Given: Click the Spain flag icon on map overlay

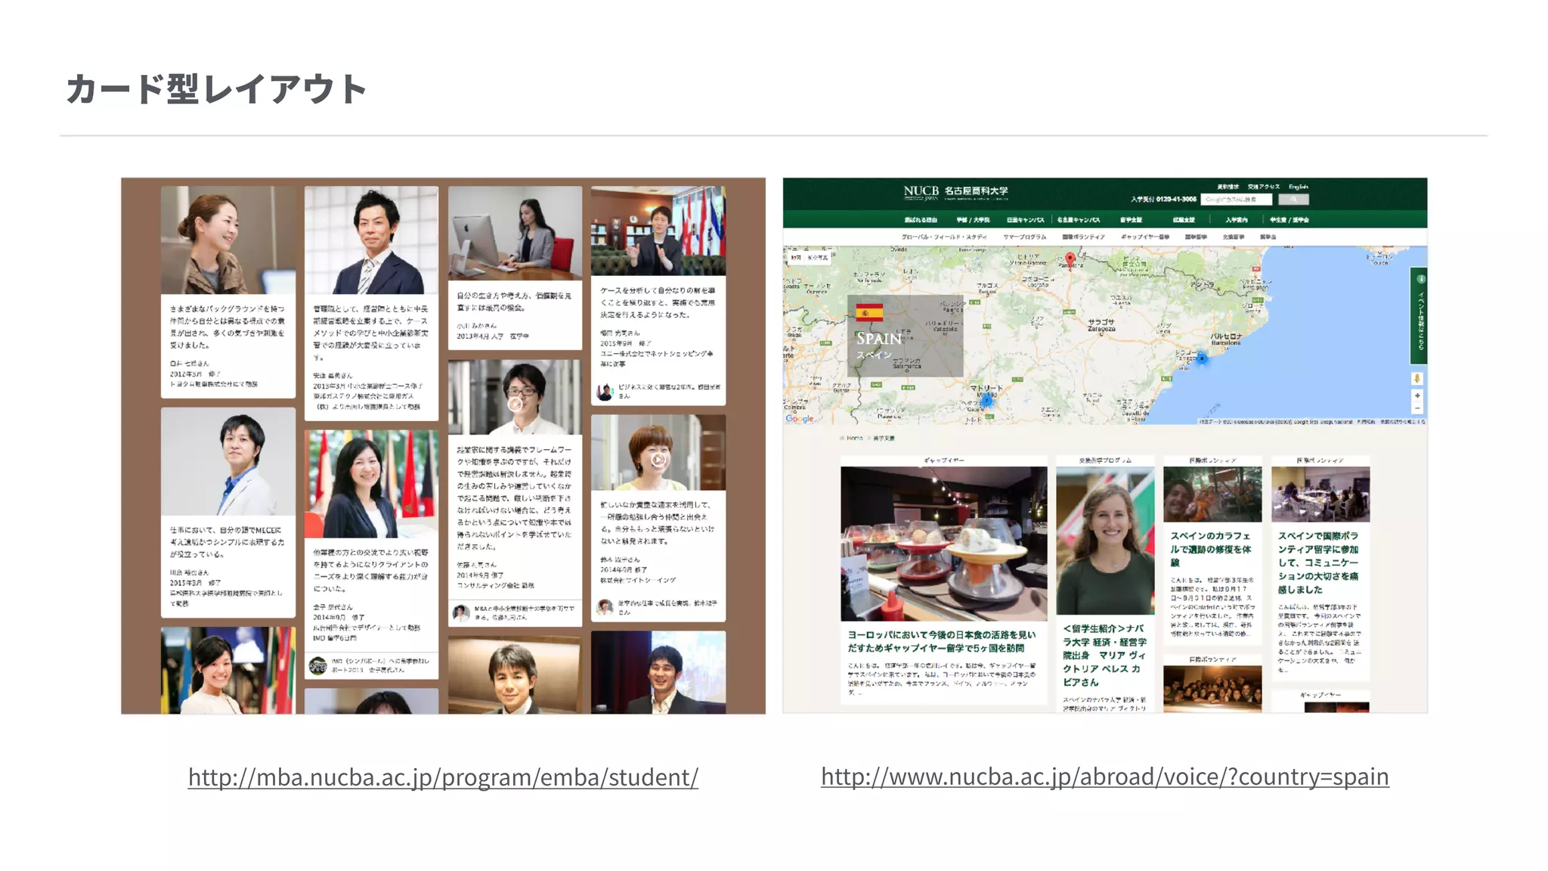Looking at the screenshot, I should (x=869, y=312).
